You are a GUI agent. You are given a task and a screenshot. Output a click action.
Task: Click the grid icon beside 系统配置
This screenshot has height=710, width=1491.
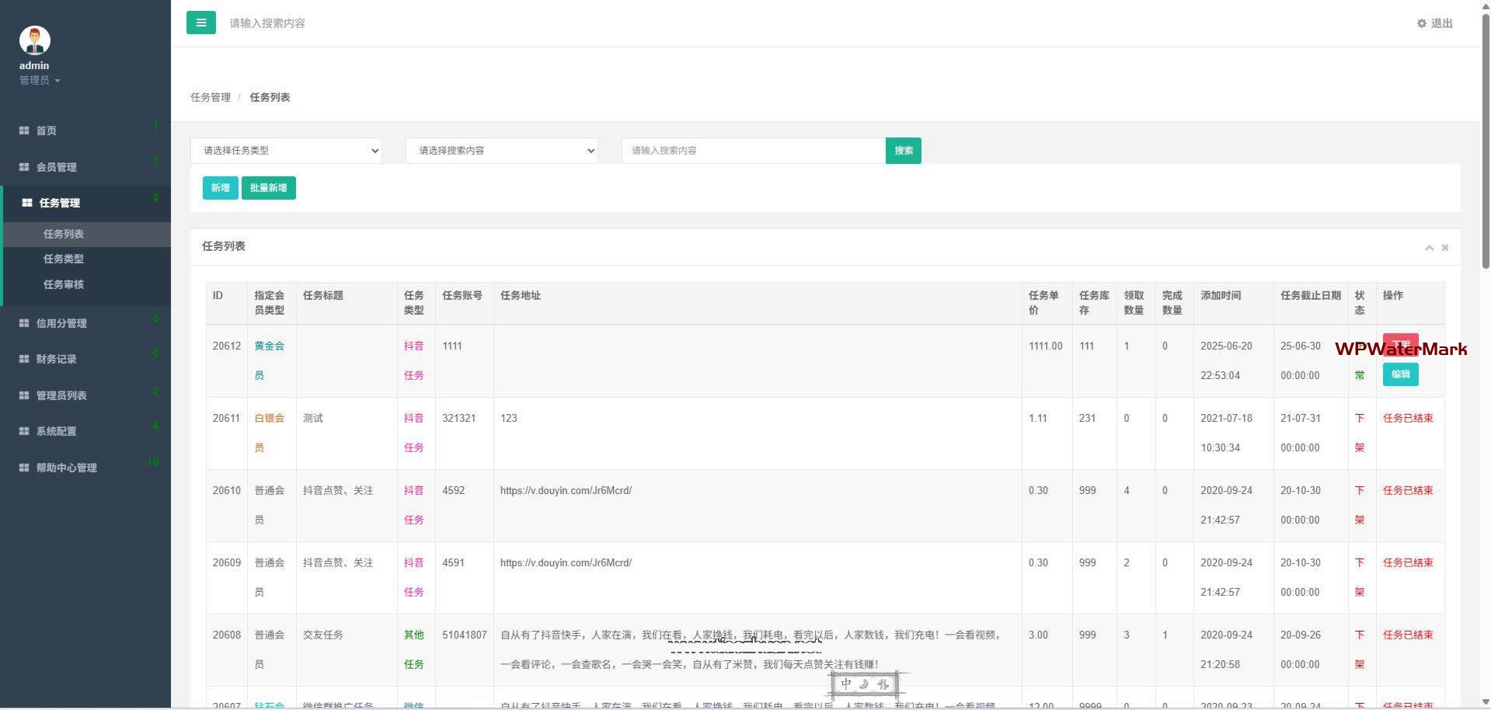(24, 431)
